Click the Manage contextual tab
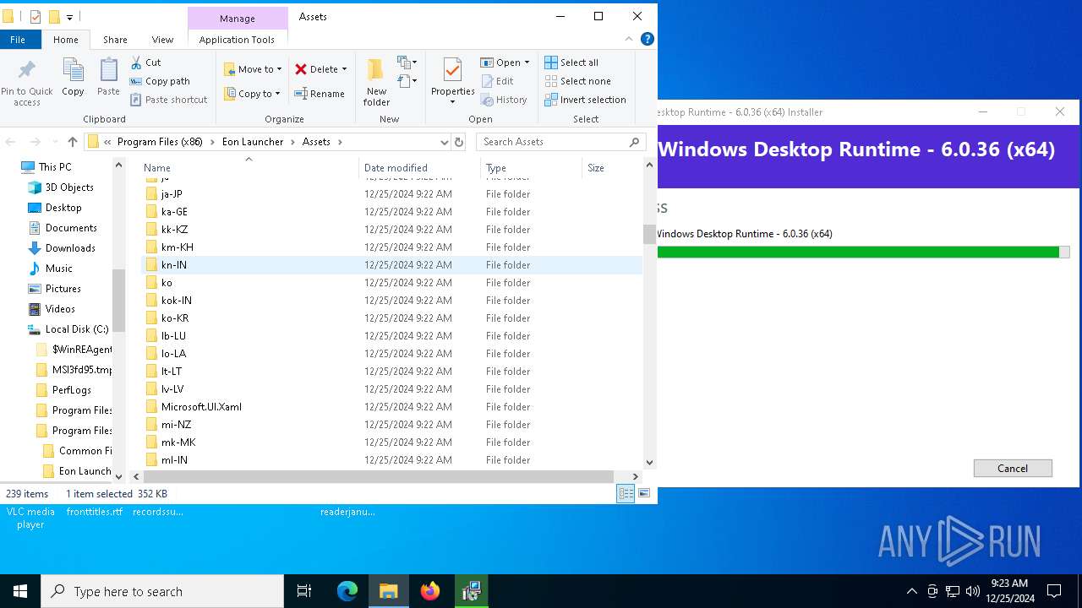Screen dimensions: 1082x608 [x=237, y=18]
